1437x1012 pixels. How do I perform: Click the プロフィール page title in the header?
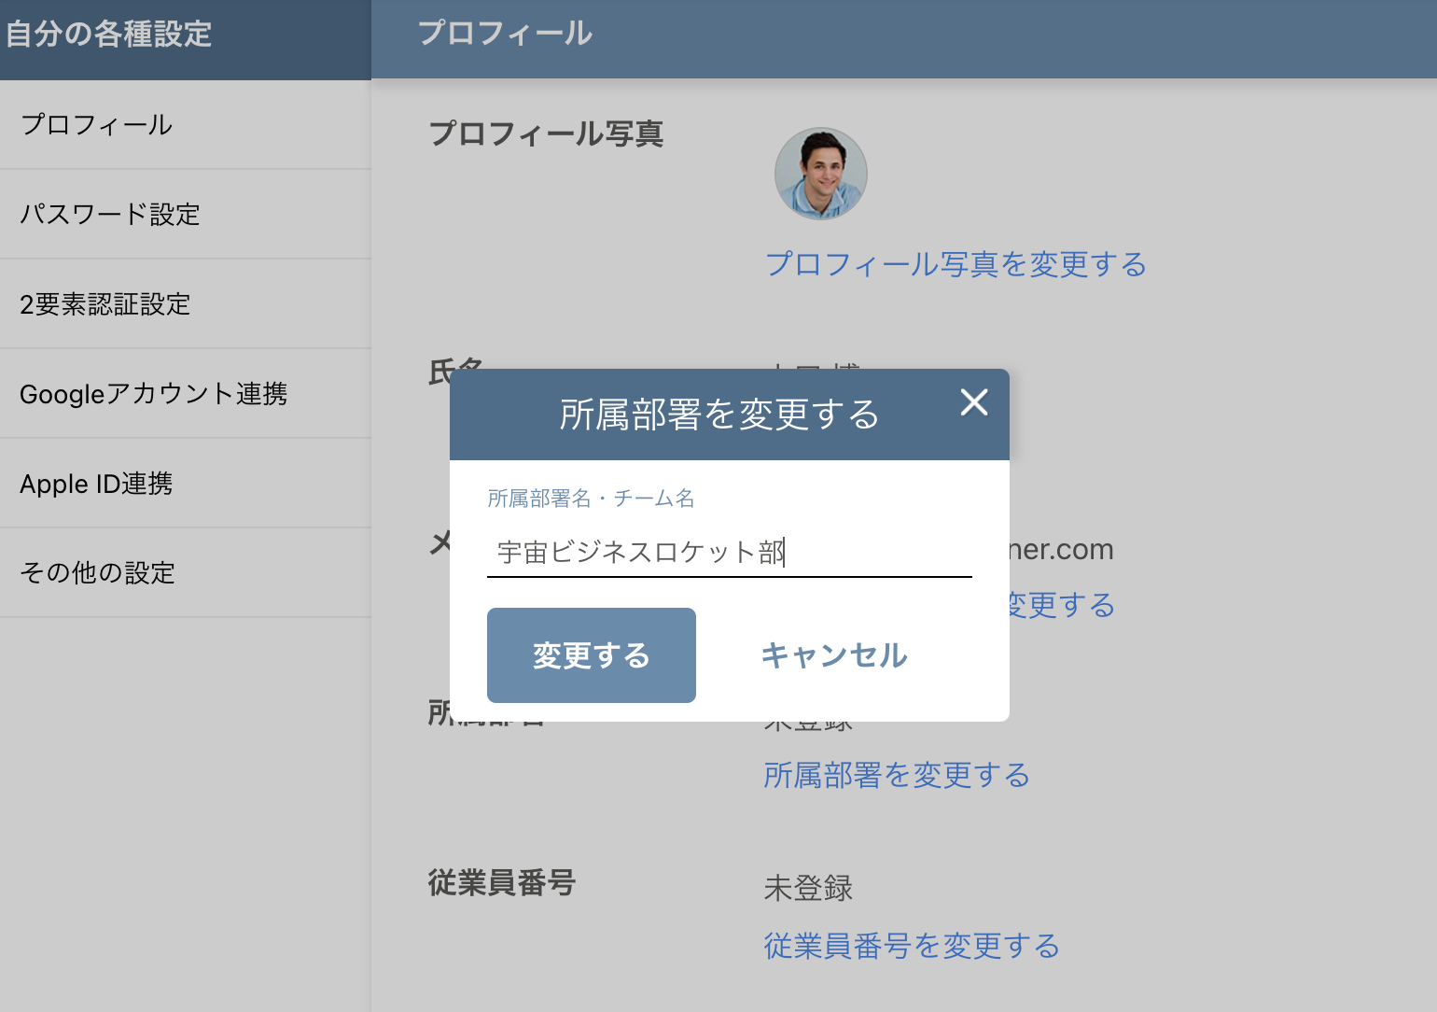pyautogui.click(x=505, y=34)
